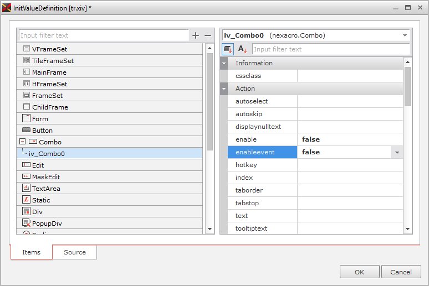
Task: Sort properties alphabetically with A-Z icon
Action: tap(242, 49)
